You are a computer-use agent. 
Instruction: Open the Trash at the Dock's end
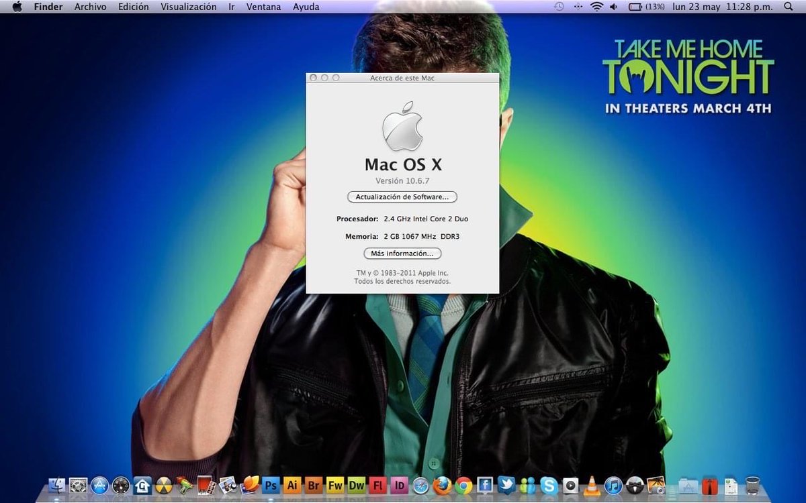click(x=752, y=484)
